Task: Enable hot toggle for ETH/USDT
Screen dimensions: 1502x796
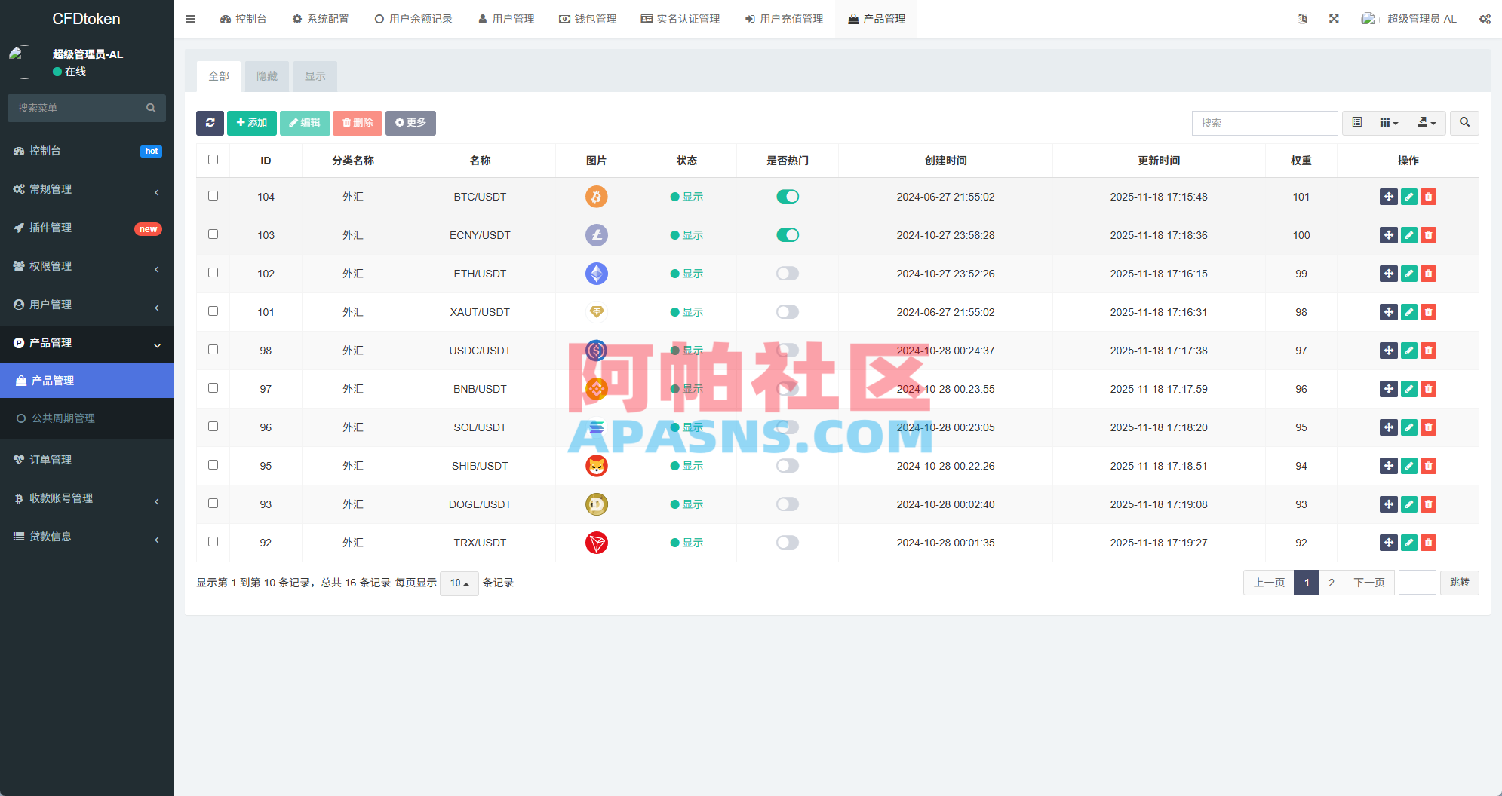Action: 788,274
